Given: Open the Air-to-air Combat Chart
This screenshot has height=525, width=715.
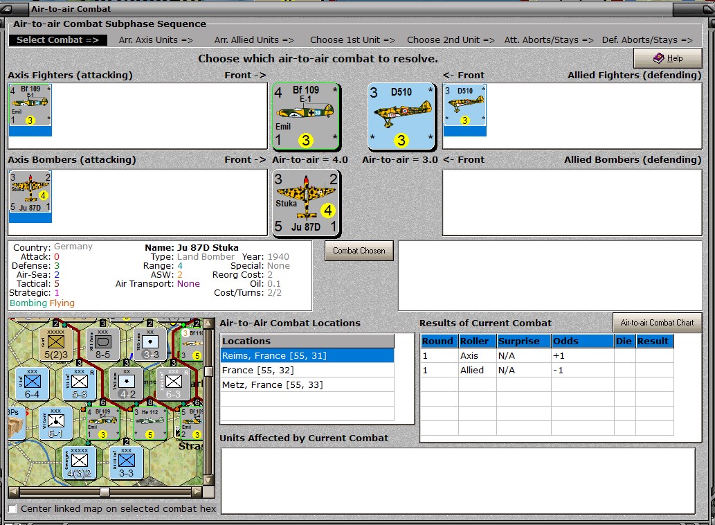Looking at the screenshot, I should 657,323.
